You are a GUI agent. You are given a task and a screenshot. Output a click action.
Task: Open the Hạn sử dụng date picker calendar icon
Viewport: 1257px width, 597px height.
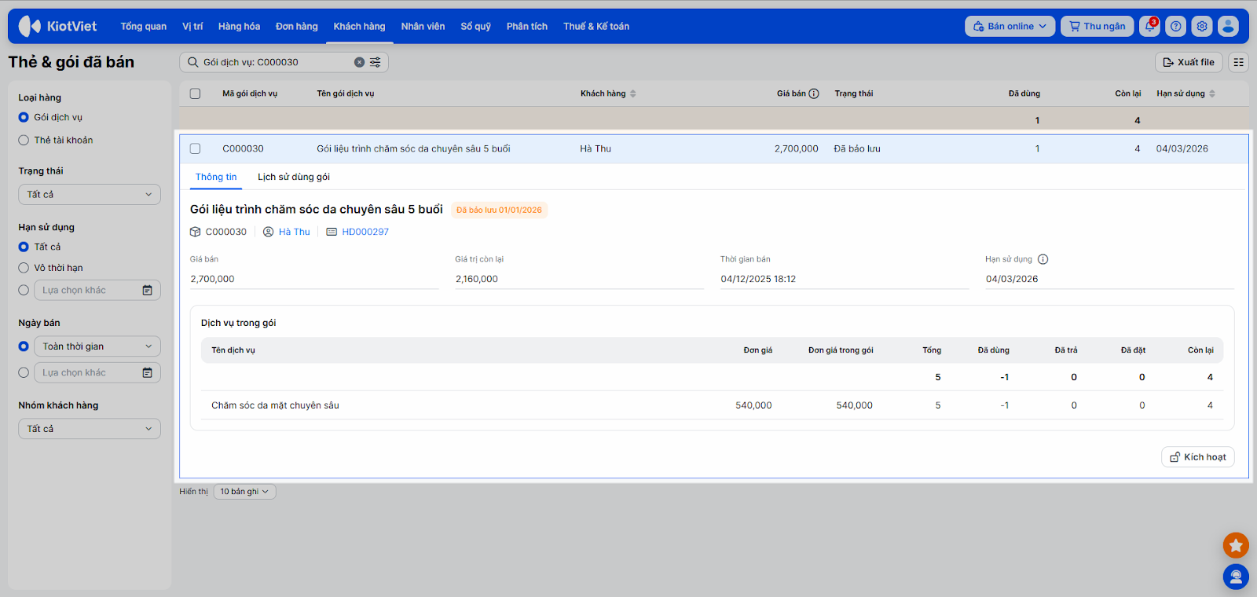point(147,290)
